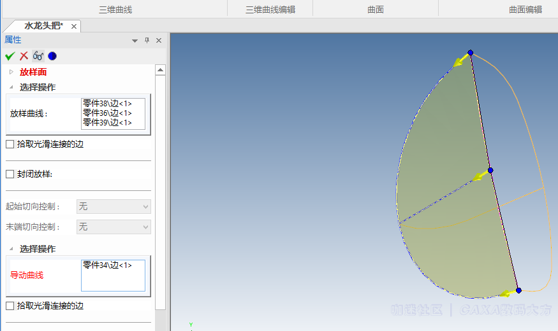Enable first 拾取光滑连接的边 checkbox under 放样曲线
558x331 pixels.
point(10,144)
